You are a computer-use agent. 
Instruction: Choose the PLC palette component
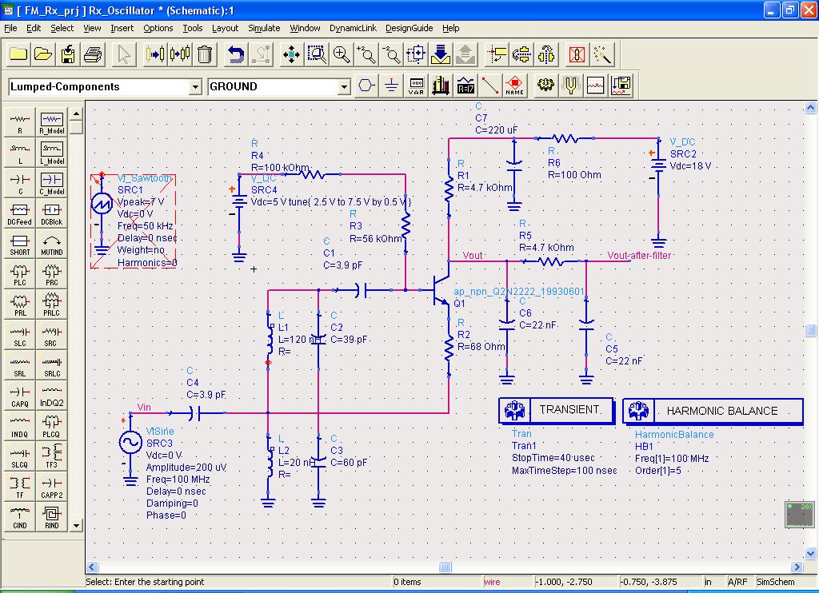[x=20, y=274]
